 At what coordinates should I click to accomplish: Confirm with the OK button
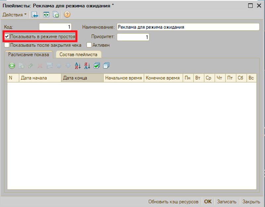pos(208,202)
